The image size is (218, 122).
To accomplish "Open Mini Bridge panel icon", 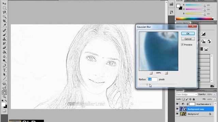I will tap(171, 4).
